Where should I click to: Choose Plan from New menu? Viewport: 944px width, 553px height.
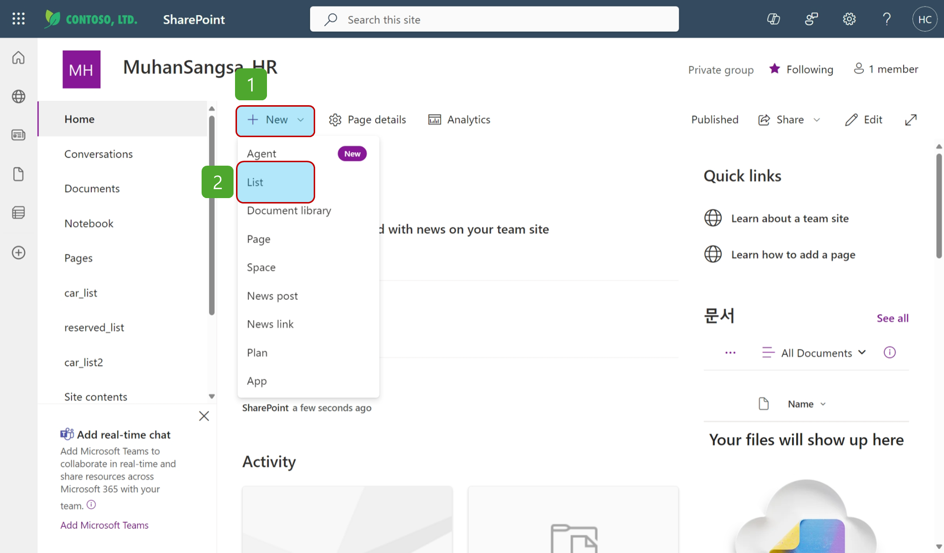(x=308, y=352)
